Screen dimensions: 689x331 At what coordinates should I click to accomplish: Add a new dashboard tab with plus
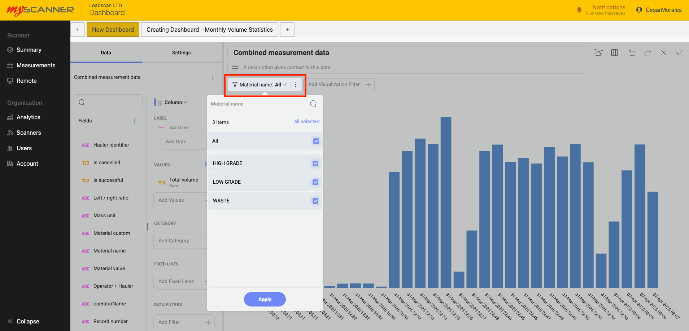point(287,30)
